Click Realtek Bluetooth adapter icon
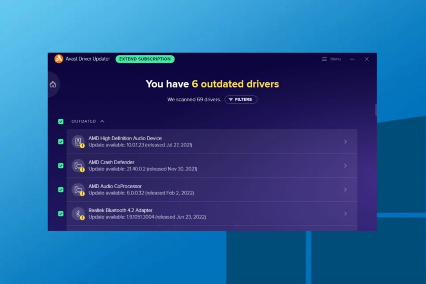The image size is (426, 284). click(78, 214)
